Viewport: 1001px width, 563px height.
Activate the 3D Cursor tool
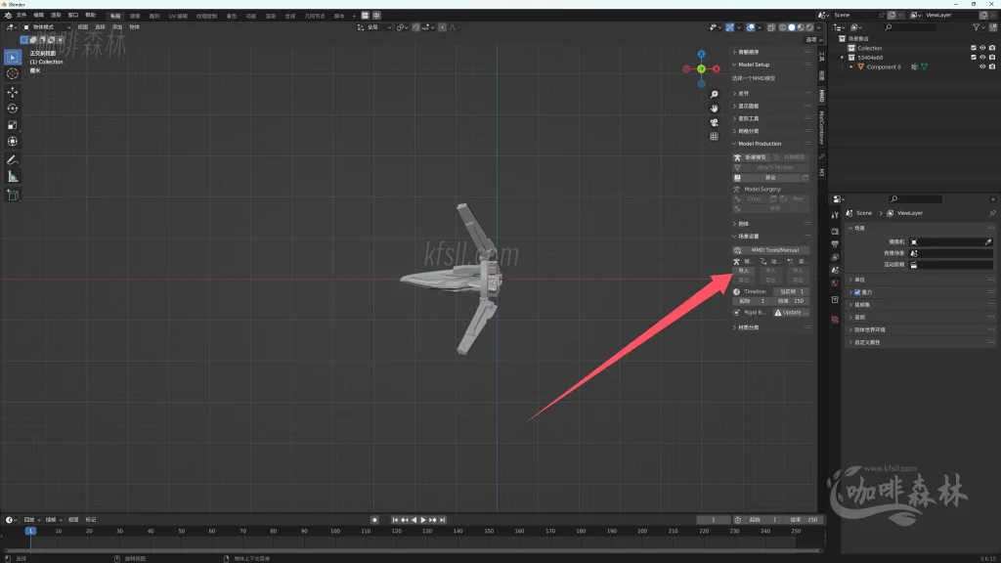13,73
